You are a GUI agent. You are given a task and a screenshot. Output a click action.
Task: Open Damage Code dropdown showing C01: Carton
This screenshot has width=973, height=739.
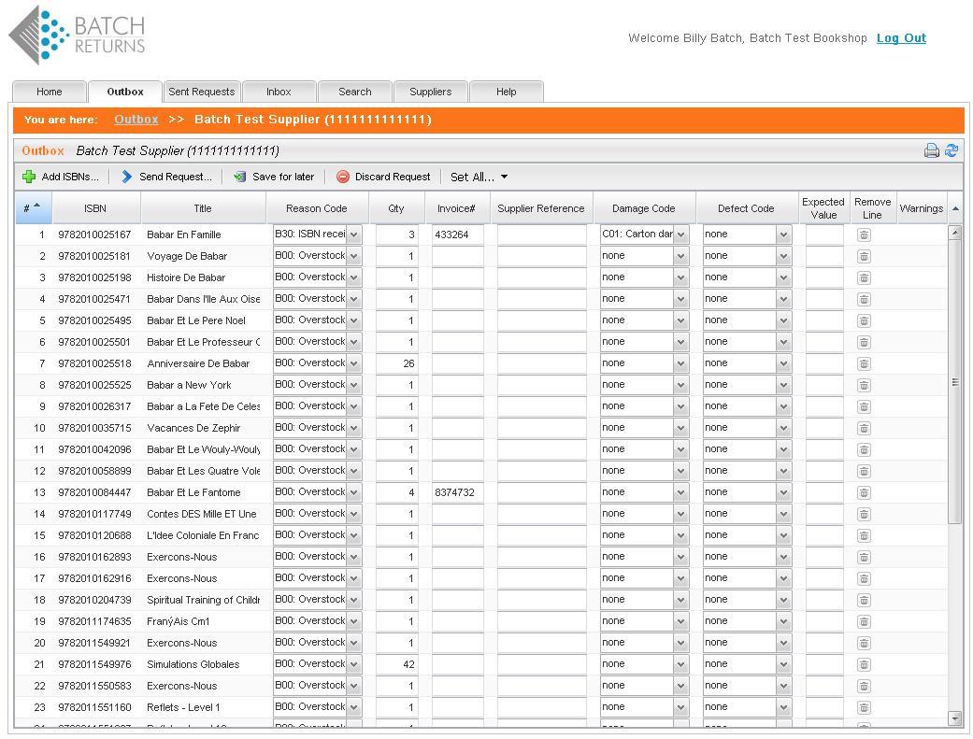(x=680, y=234)
